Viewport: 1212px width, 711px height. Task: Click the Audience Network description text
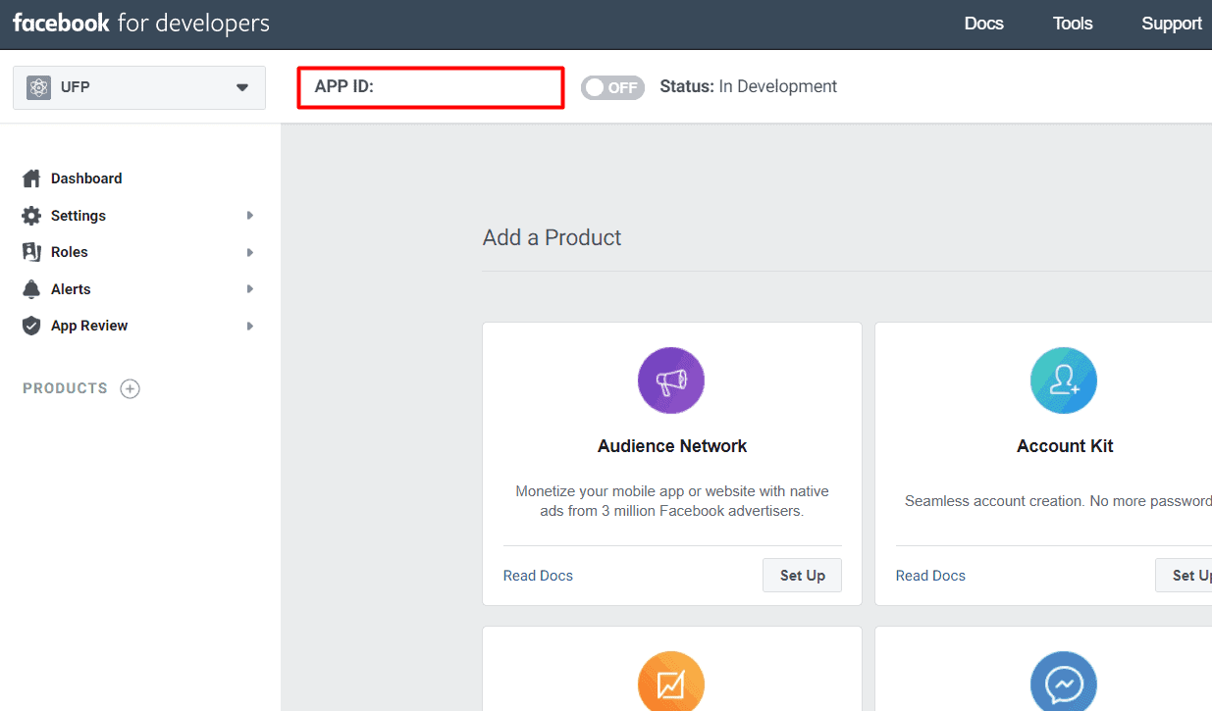(672, 501)
